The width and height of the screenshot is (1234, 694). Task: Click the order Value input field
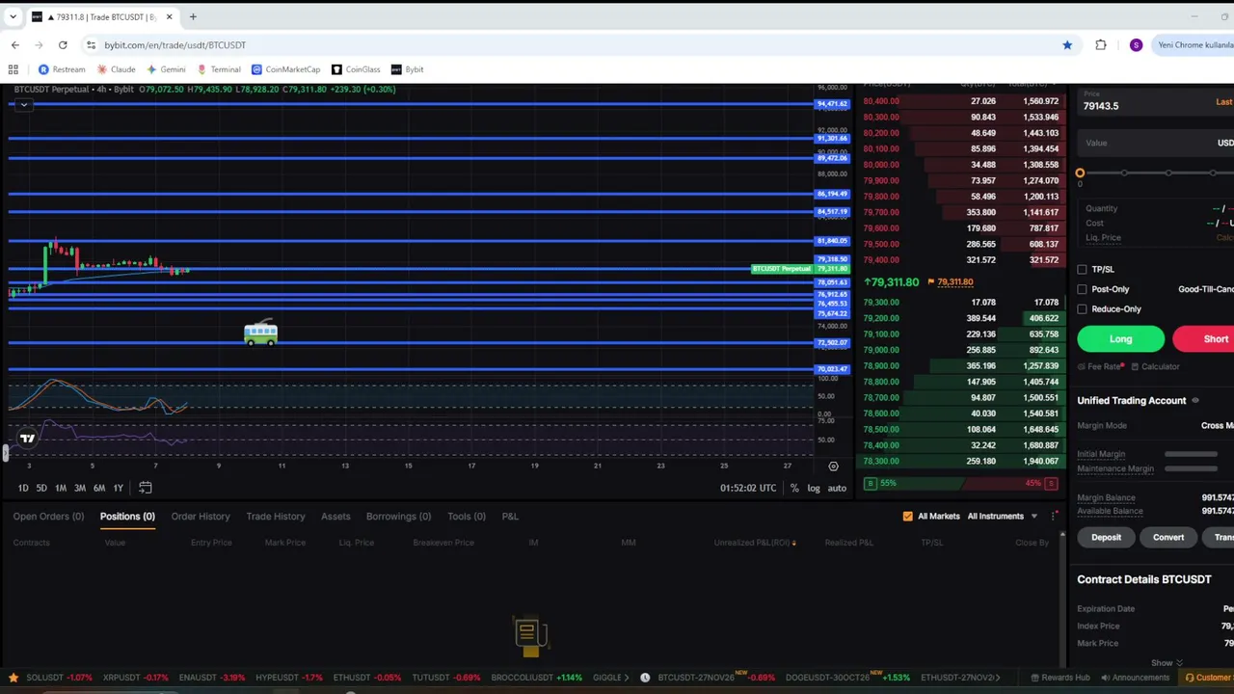[1156, 144]
